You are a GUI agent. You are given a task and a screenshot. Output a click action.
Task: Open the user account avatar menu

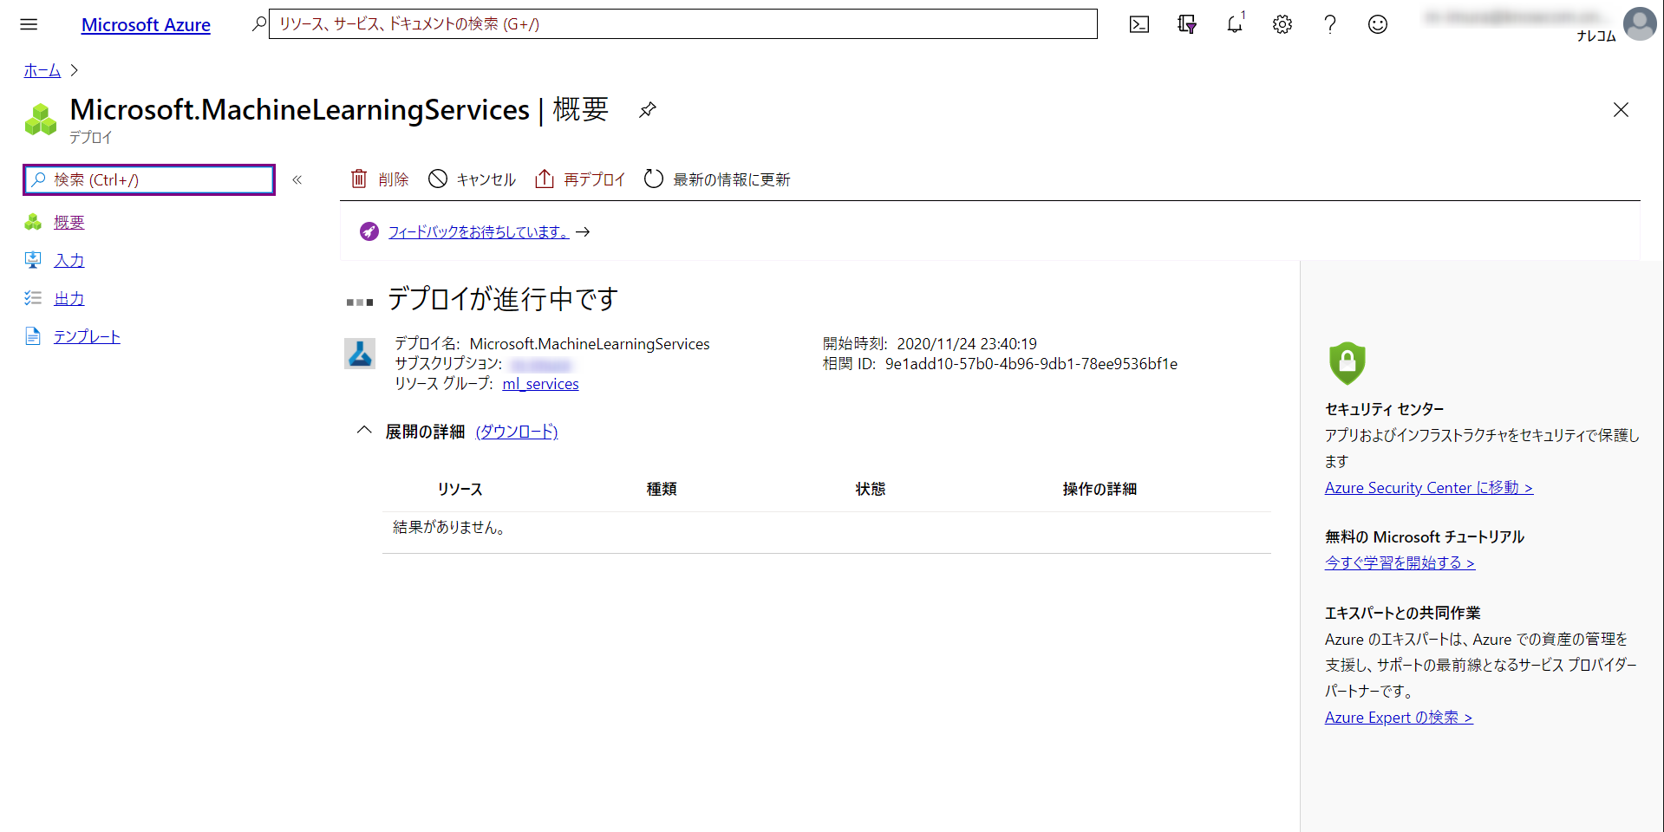point(1640,23)
